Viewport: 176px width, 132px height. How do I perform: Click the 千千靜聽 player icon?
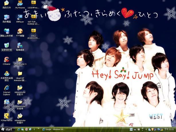20,31
